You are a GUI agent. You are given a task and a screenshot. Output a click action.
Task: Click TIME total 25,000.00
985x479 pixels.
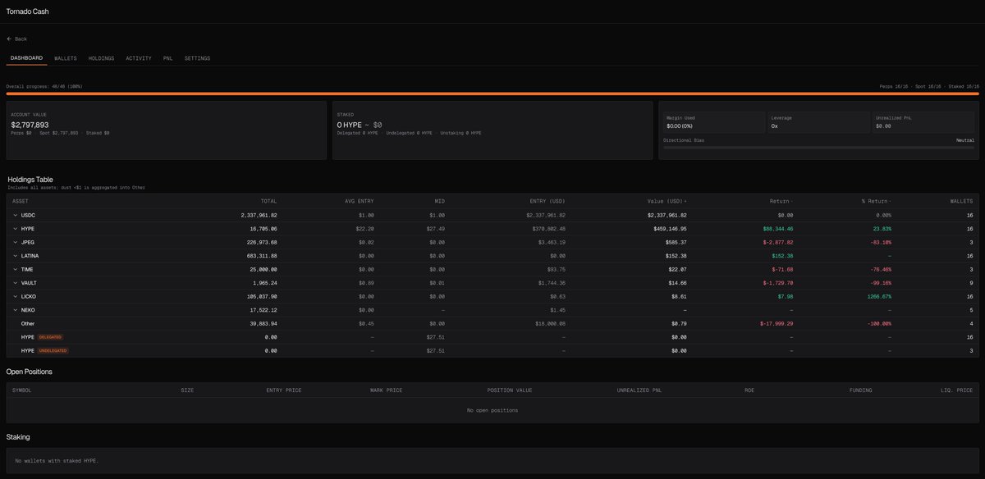pyautogui.click(x=263, y=269)
